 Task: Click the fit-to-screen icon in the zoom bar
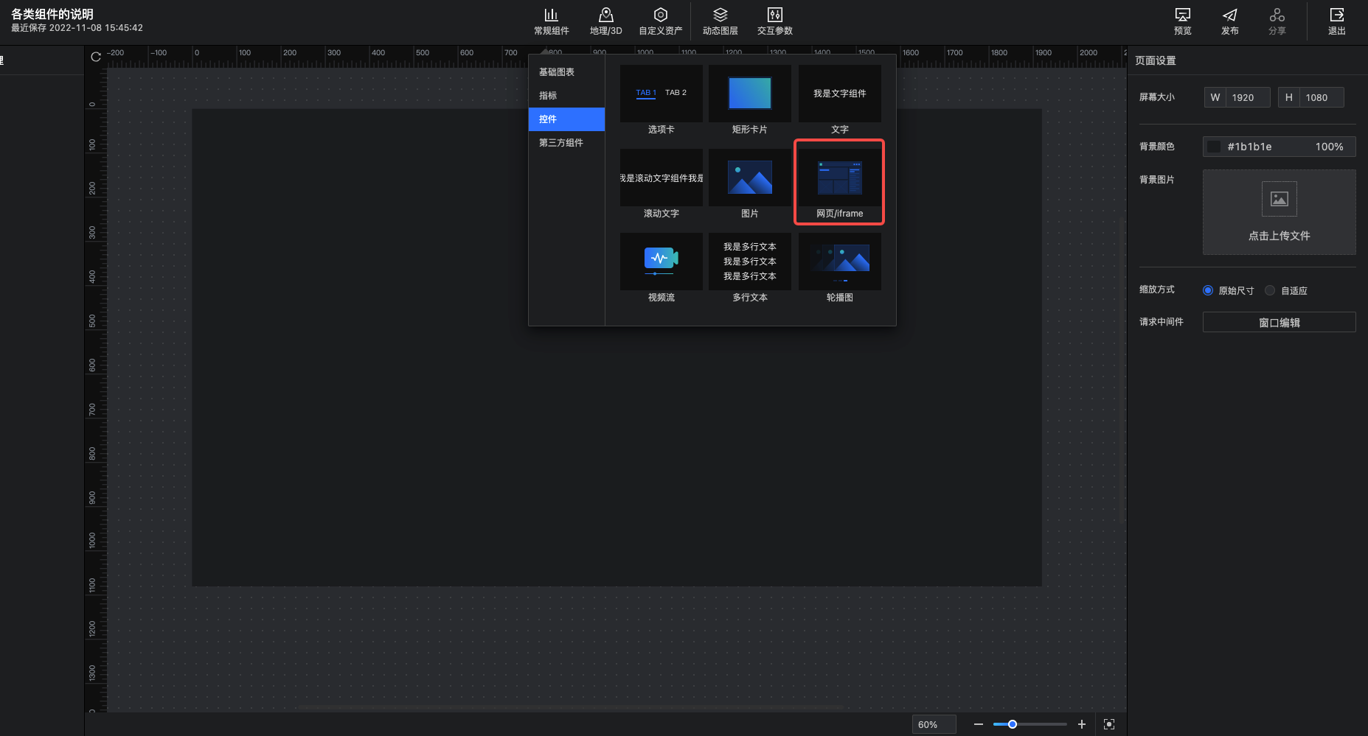pyautogui.click(x=1108, y=724)
